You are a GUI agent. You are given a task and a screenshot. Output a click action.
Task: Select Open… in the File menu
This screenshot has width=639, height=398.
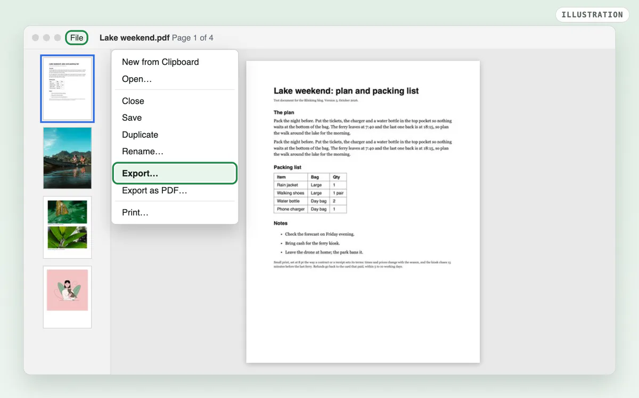tap(175, 79)
